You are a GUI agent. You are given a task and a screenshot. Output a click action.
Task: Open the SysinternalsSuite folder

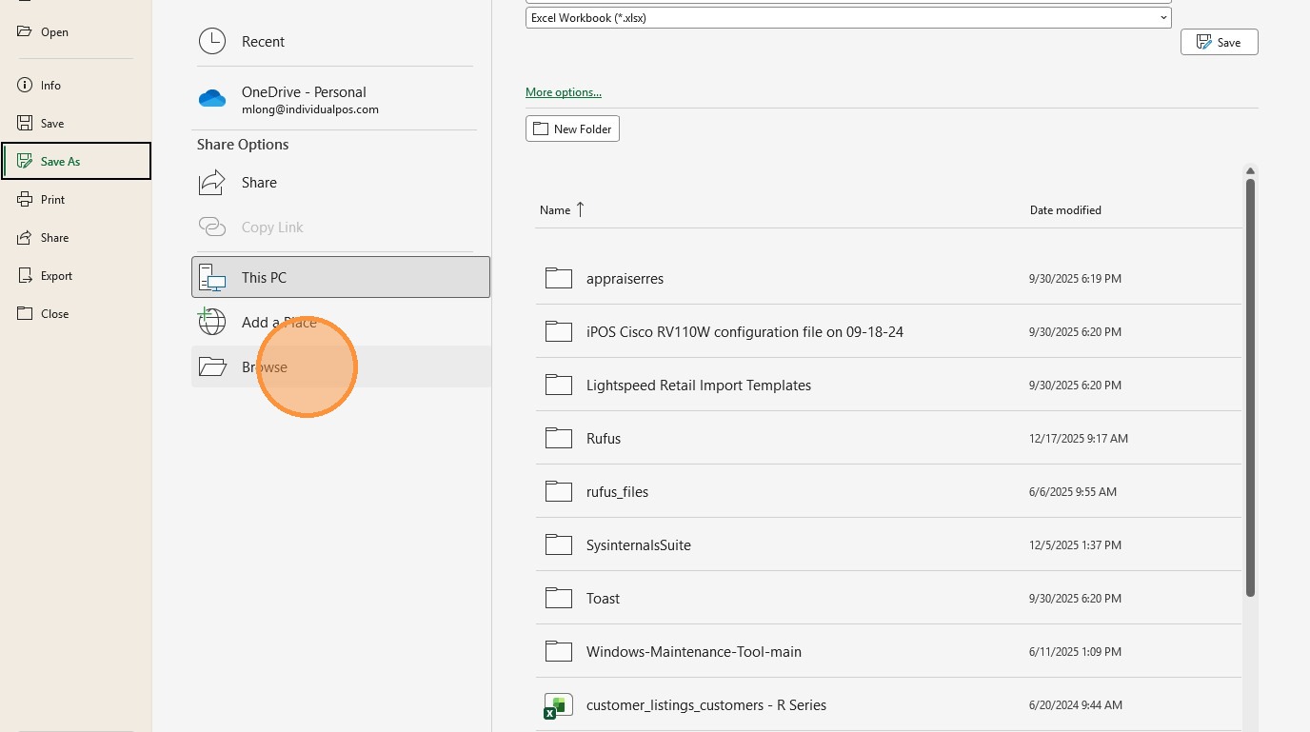point(888,544)
